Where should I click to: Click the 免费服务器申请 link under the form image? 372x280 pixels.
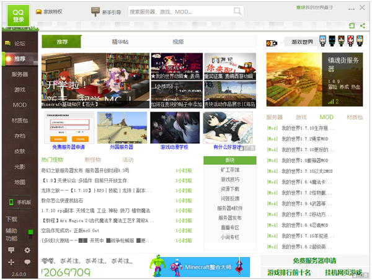point(69,147)
